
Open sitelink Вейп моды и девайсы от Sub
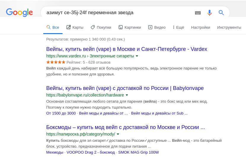coord(159,113)
